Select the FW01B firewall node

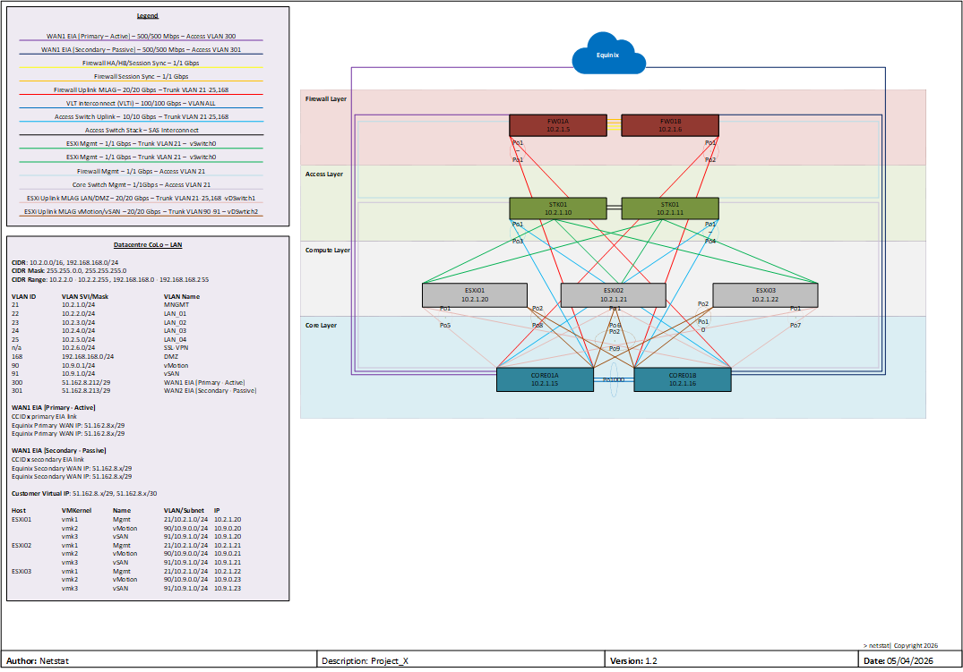coord(670,125)
